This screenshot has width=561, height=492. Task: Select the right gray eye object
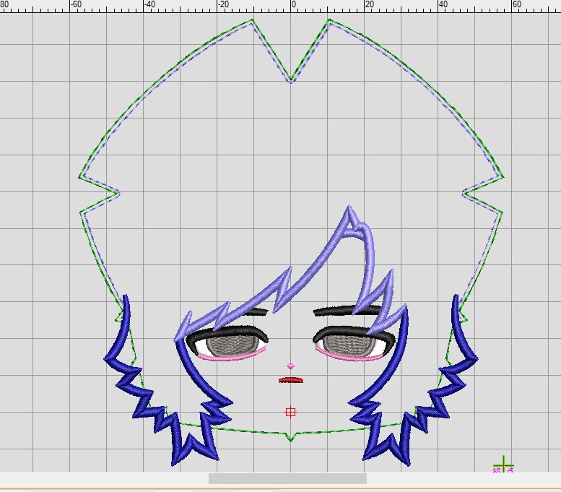click(349, 345)
